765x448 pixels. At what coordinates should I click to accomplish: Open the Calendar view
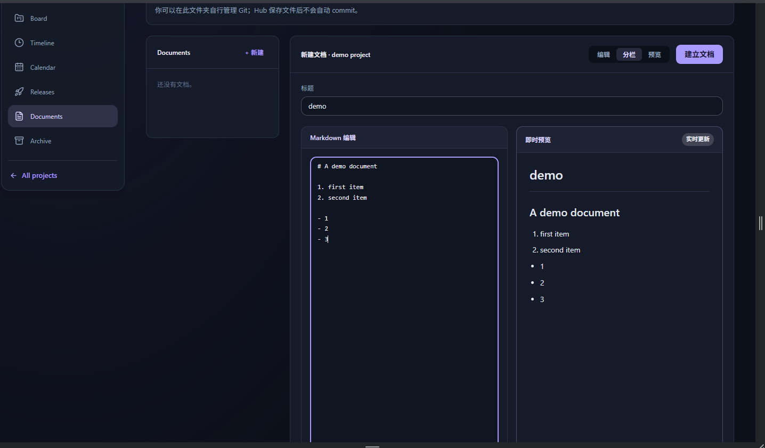(x=63, y=67)
